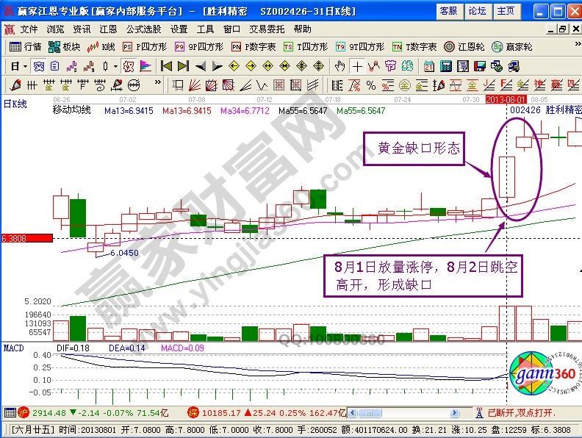Image resolution: width=582 pixels, height=438 pixels.
Task: Click the calculator icon in toolbar
Action: tap(445, 66)
